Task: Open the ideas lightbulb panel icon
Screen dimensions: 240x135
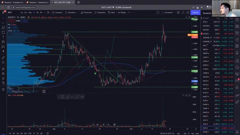Action: tap(237, 52)
